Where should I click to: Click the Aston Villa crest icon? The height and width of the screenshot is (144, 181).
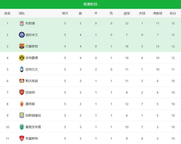click(22, 116)
